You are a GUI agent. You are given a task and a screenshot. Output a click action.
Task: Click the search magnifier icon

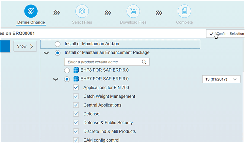click(144, 62)
